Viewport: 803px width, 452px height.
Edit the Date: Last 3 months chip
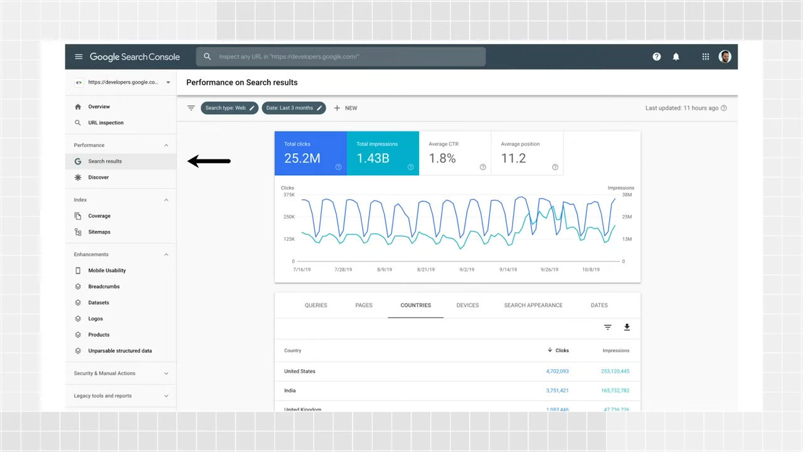(294, 108)
